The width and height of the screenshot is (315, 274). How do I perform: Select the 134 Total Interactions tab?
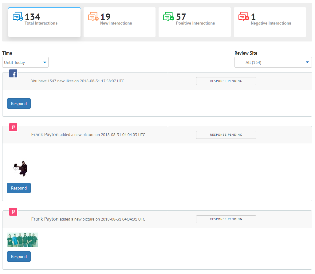[44, 22]
